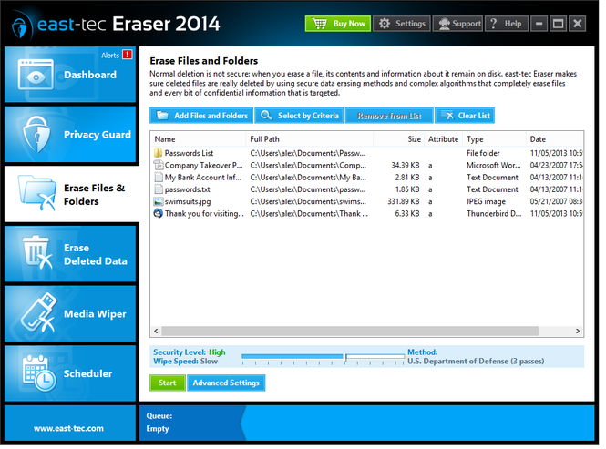The height and width of the screenshot is (449, 606).
Task: Click the Passwords List folder icon
Action: (158, 153)
